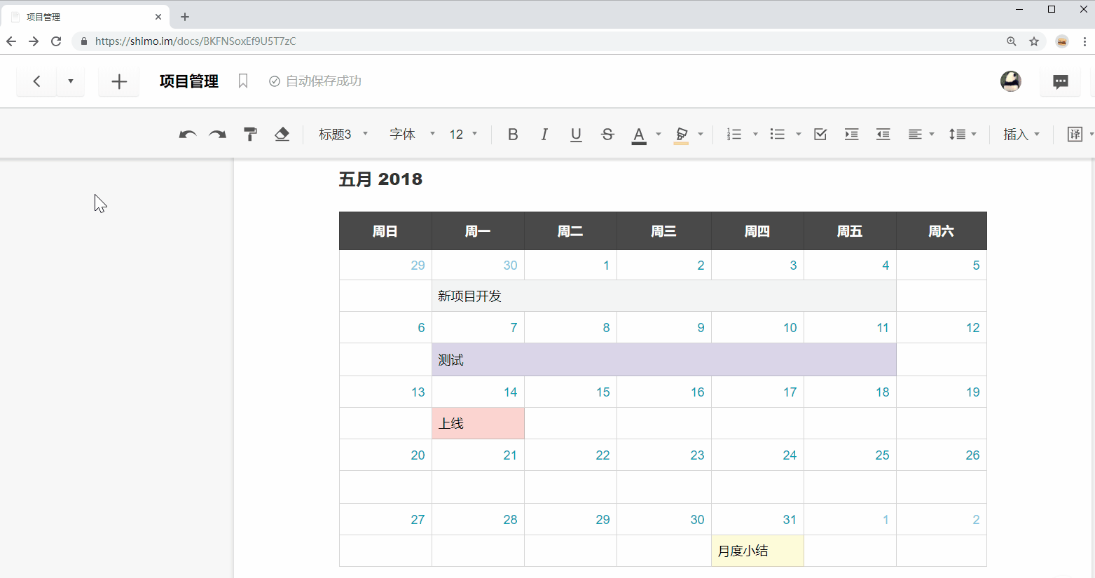Toggle bold formatting
The image size is (1095, 578).
point(513,135)
